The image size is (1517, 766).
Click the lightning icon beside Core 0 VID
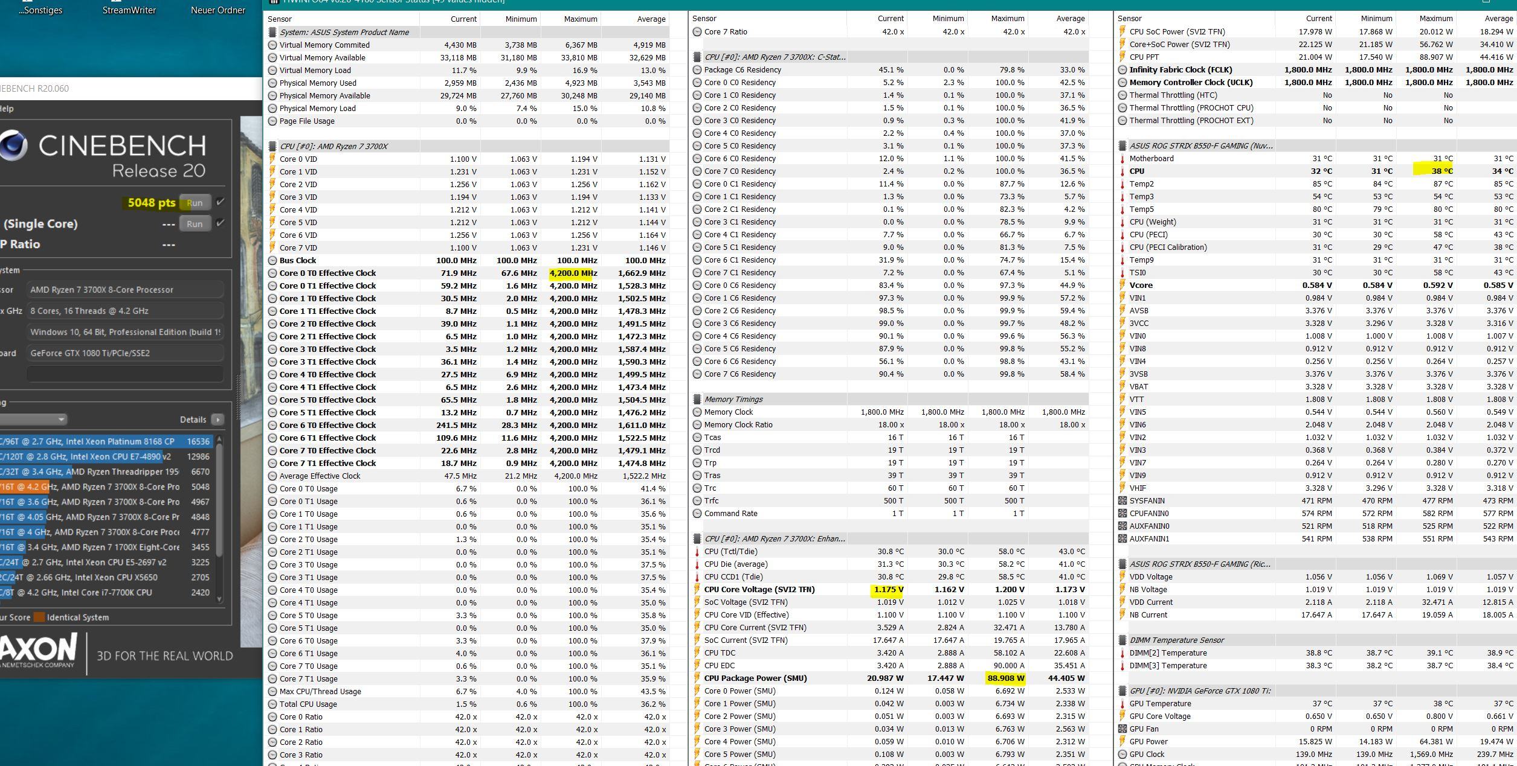[272, 159]
